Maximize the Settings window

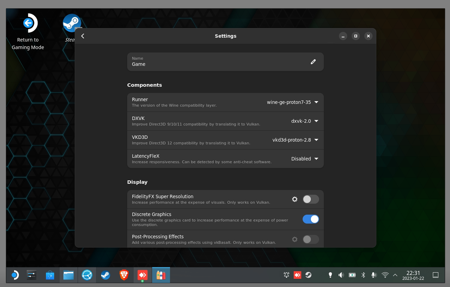click(x=356, y=36)
